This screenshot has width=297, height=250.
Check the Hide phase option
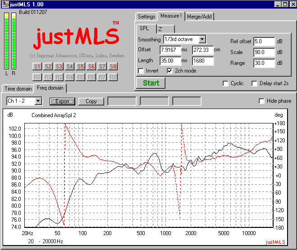click(261, 101)
